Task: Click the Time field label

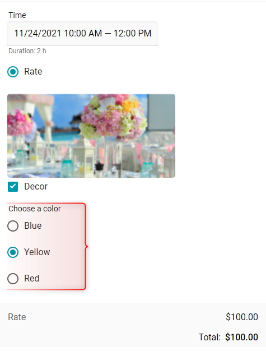Action: click(x=17, y=15)
